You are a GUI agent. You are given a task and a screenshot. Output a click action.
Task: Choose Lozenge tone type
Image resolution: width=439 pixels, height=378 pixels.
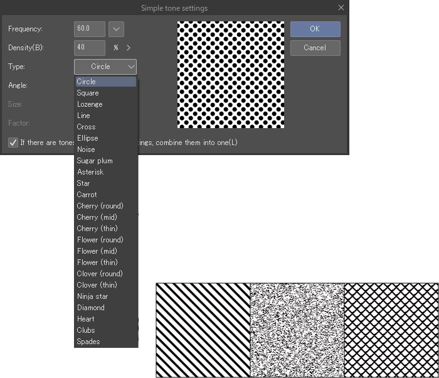coord(106,104)
